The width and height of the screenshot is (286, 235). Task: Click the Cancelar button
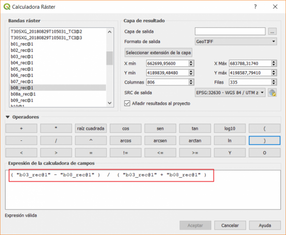230,225
